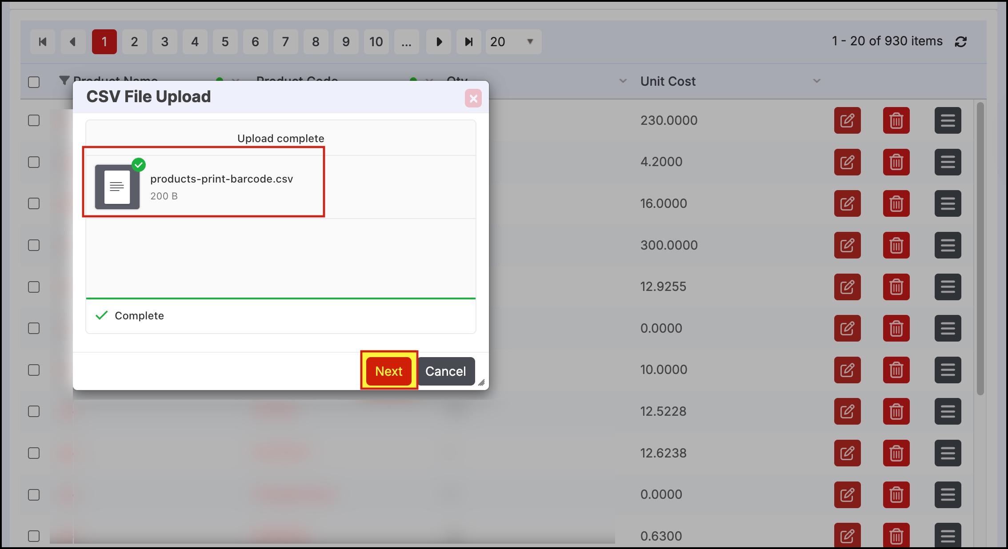Click the Next button in dialog

[388, 371]
